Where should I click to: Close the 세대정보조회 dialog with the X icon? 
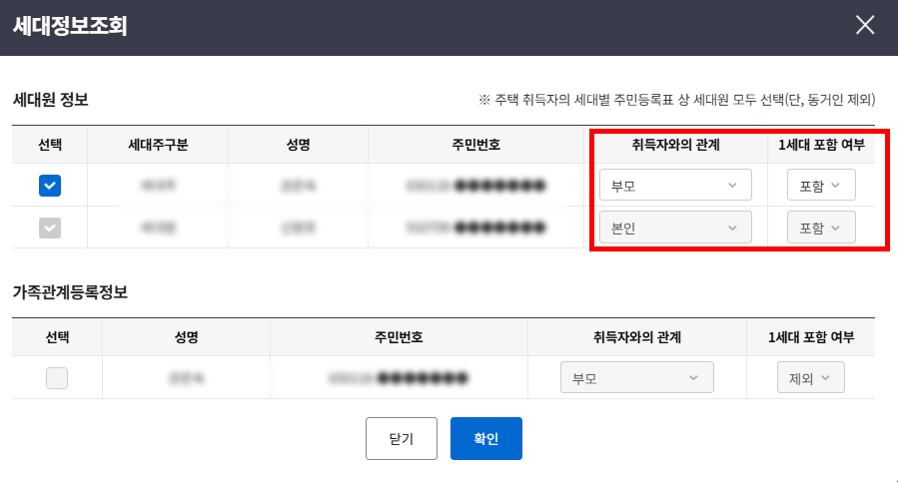coord(865,26)
